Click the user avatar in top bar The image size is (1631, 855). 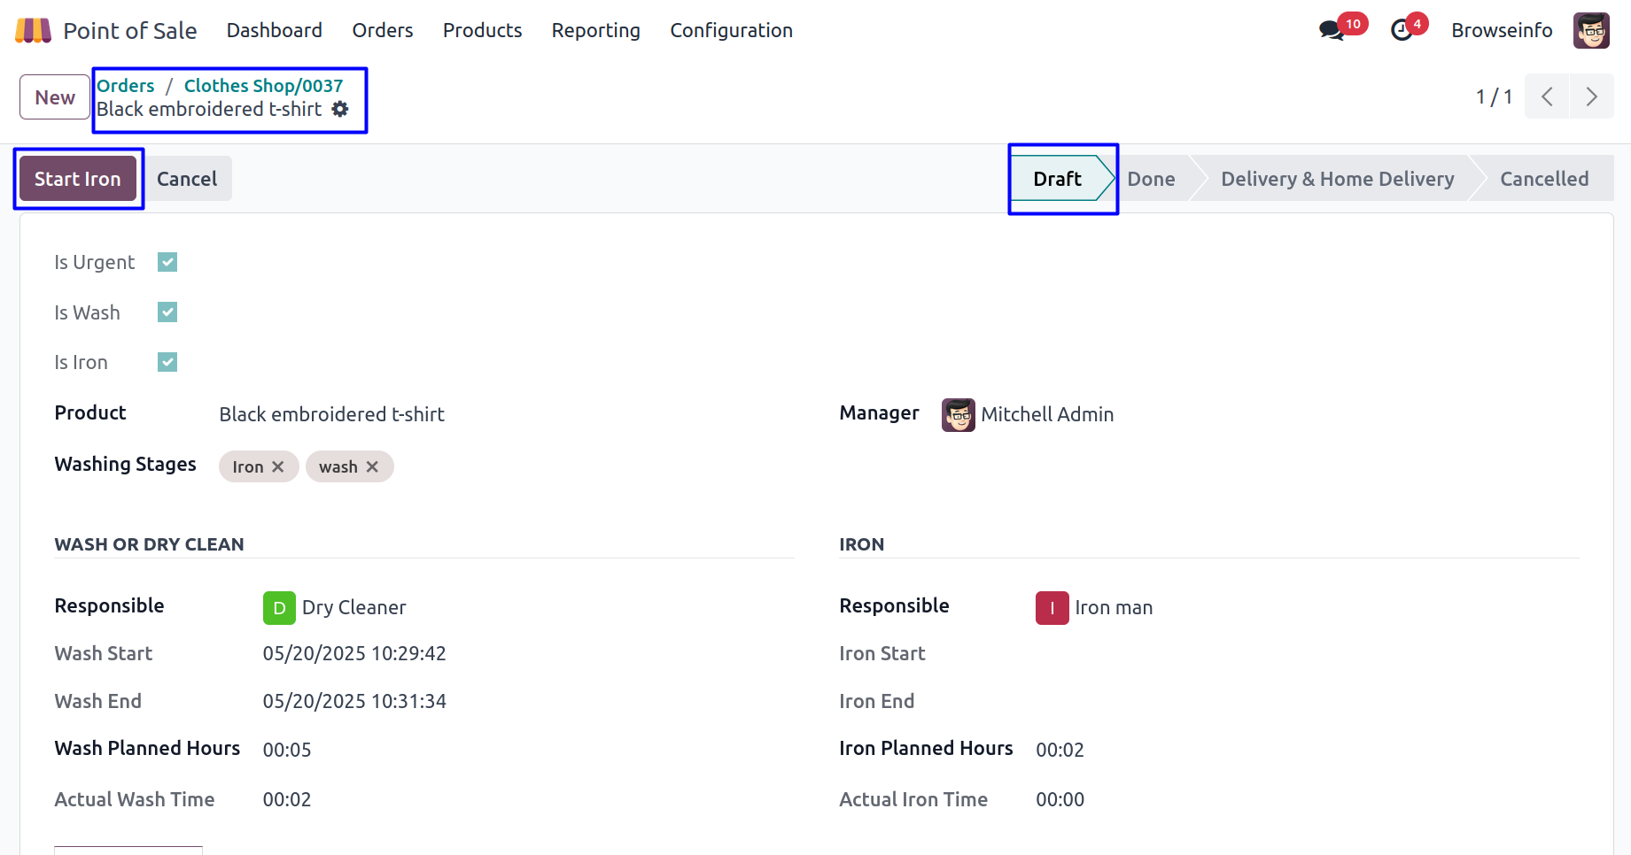point(1591,31)
